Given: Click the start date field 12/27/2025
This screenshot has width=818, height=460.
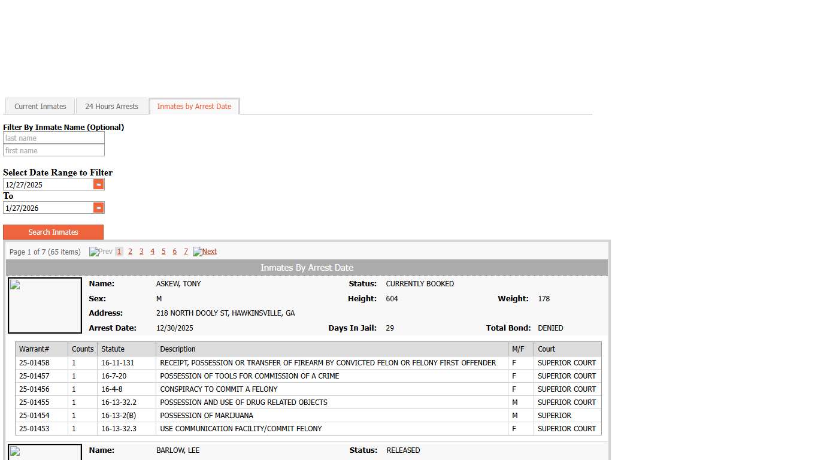Looking at the screenshot, I should click(48, 184).
